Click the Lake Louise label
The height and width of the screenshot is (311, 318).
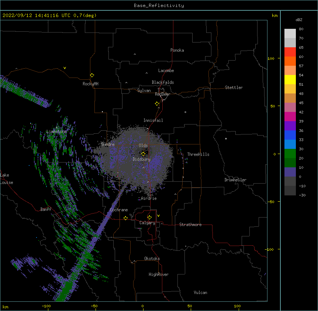click(x=7, y=179)
